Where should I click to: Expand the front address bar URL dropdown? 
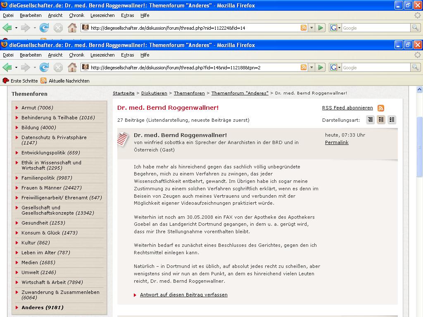point(312,68)
